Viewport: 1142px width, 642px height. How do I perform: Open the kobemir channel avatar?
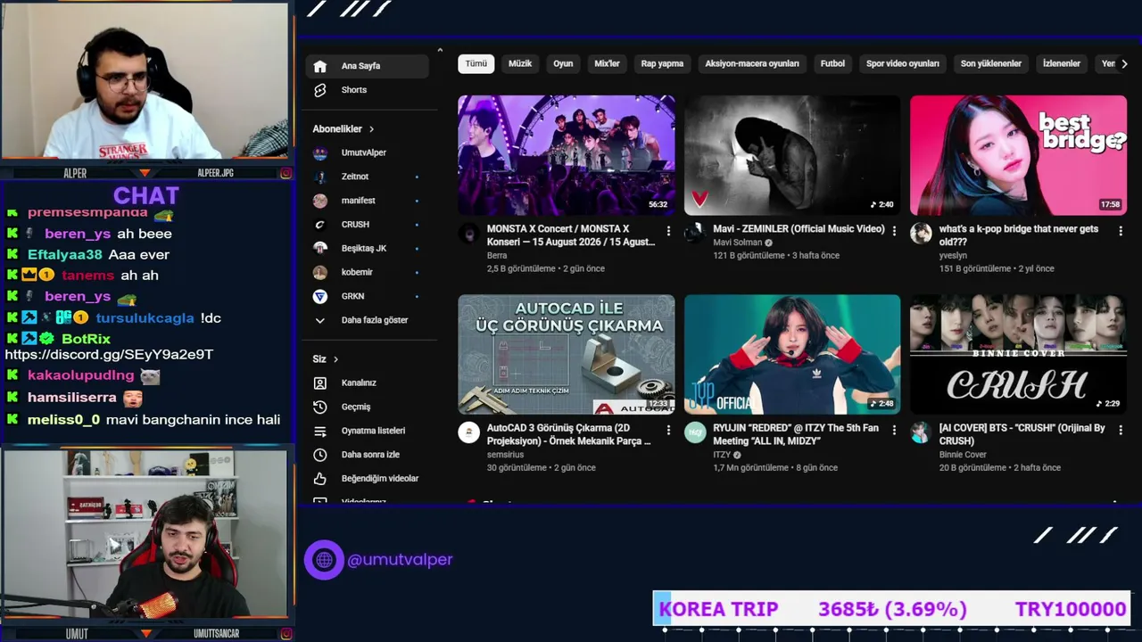tap(320, 272)
